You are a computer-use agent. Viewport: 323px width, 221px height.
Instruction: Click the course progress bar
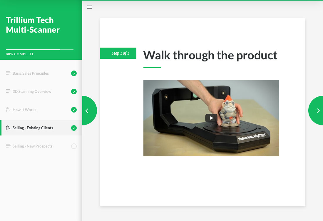pos(40,49)
